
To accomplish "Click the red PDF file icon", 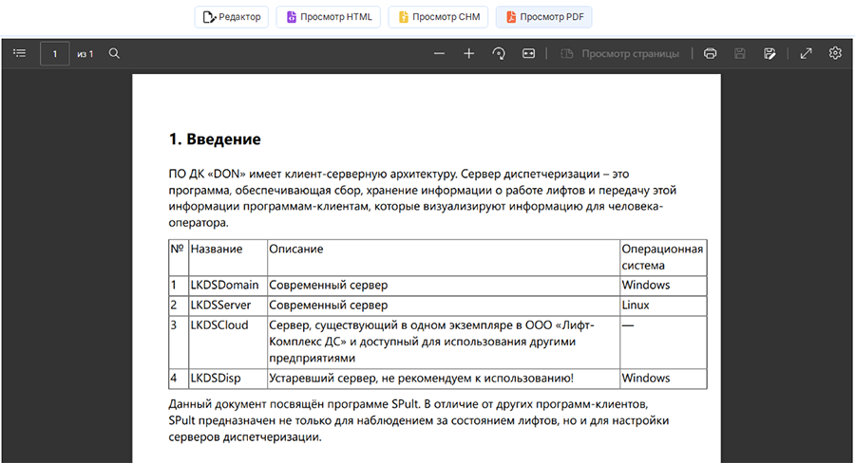I will click(511, 17).
